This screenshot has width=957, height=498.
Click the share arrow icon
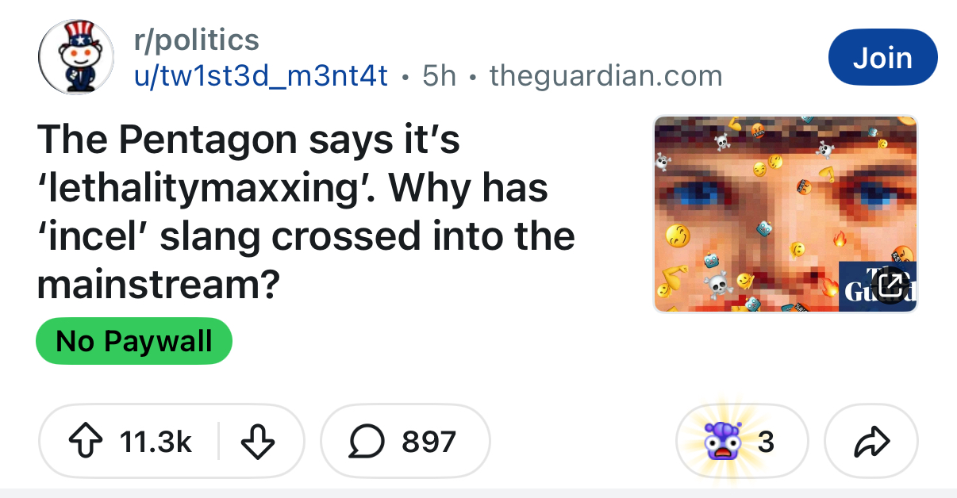click(871, 441)
